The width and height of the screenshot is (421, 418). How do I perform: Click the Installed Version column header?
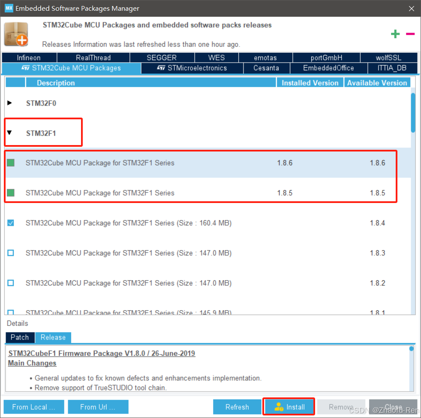pyautogui.click(x=310, y=83)
